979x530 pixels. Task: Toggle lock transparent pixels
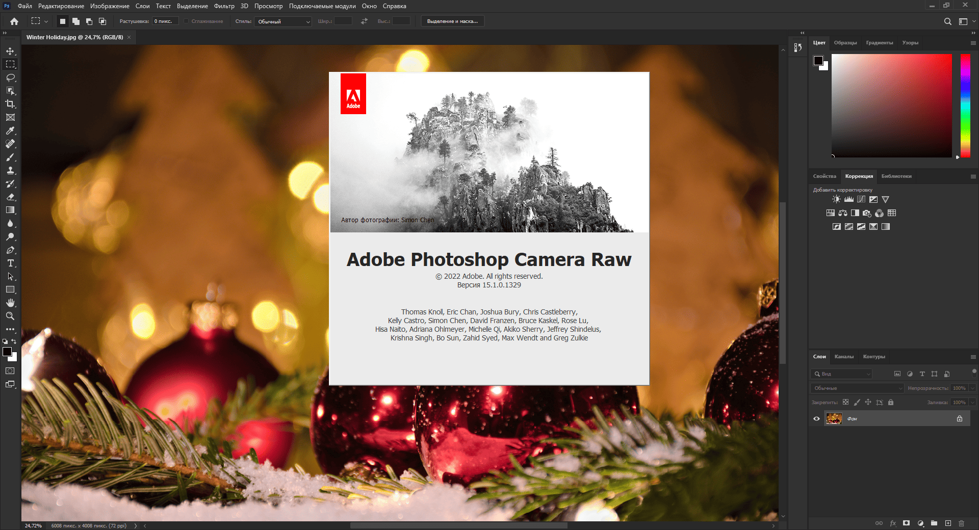click(845, 402)
